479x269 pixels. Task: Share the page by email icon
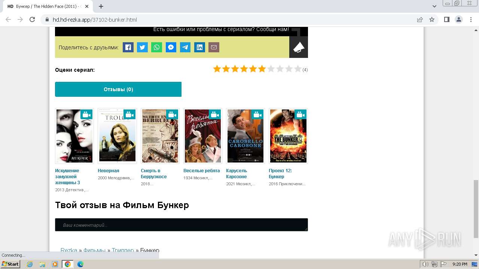[214, 47]
